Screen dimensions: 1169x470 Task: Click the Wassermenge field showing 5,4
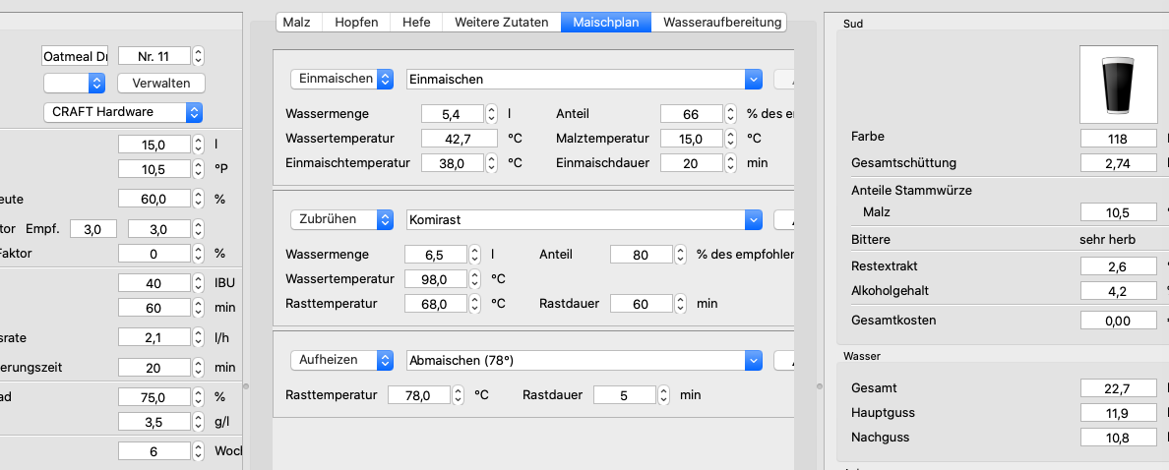452,114
